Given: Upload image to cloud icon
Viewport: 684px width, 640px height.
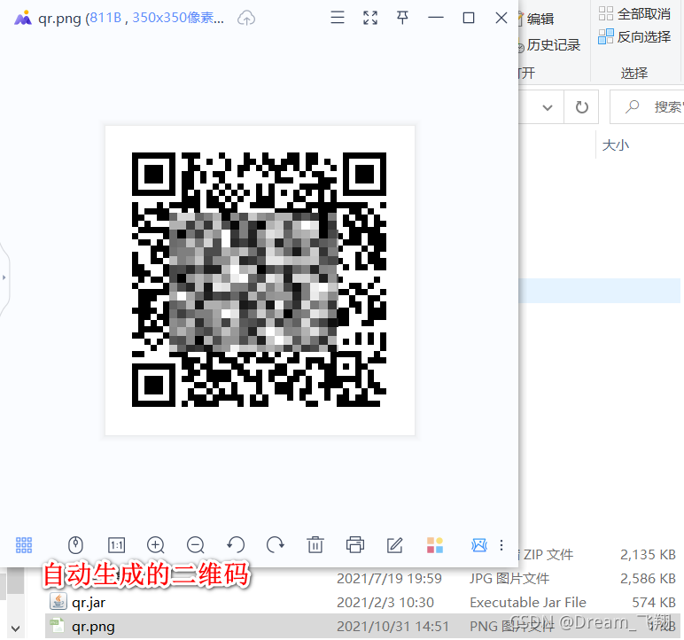Looking at the screenshot, I should (246, 18).
